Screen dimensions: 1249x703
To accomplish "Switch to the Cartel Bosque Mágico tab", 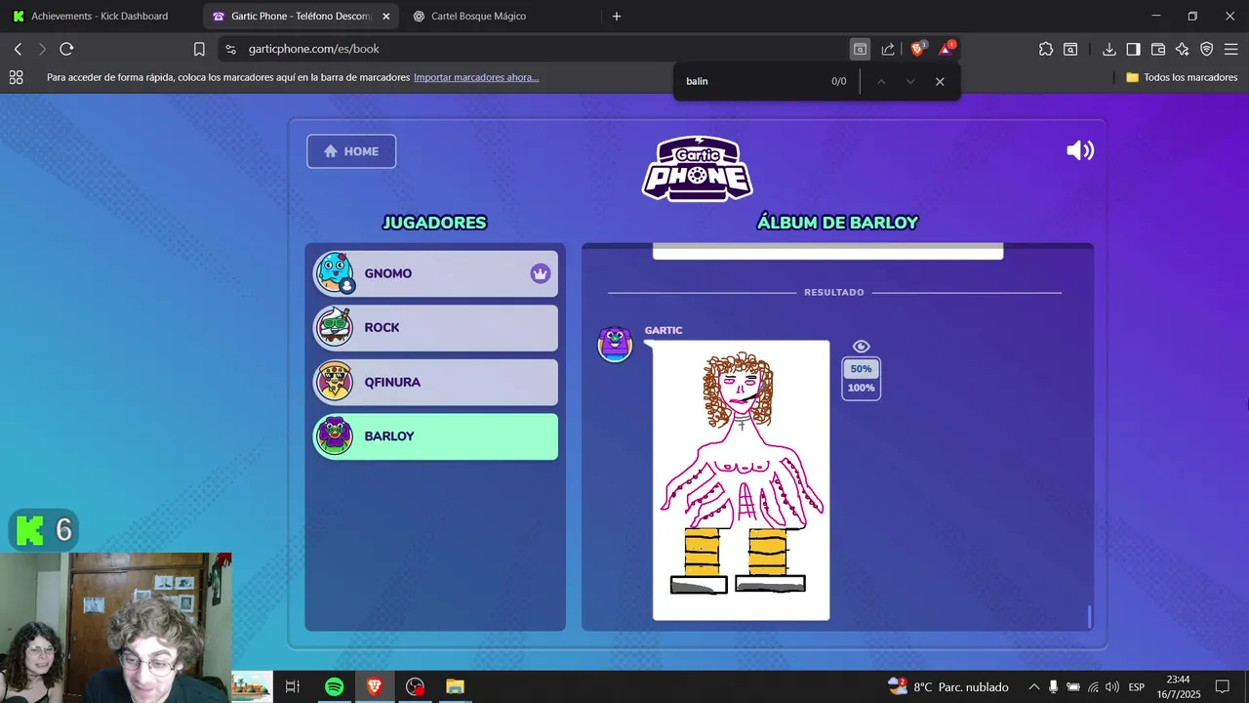I will tap(478, 17).
